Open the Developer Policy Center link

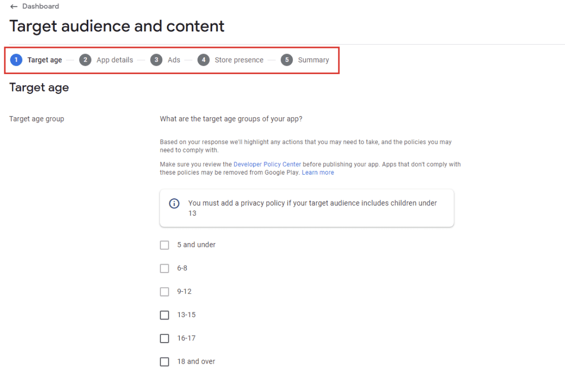pyautogui.click(x=268, y=164)
